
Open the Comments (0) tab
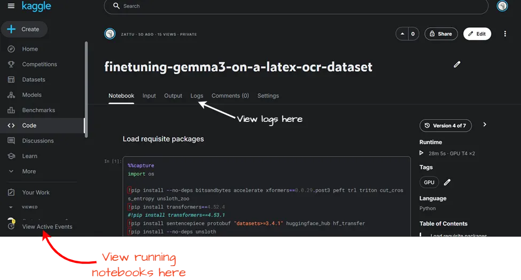click(230, 96)
